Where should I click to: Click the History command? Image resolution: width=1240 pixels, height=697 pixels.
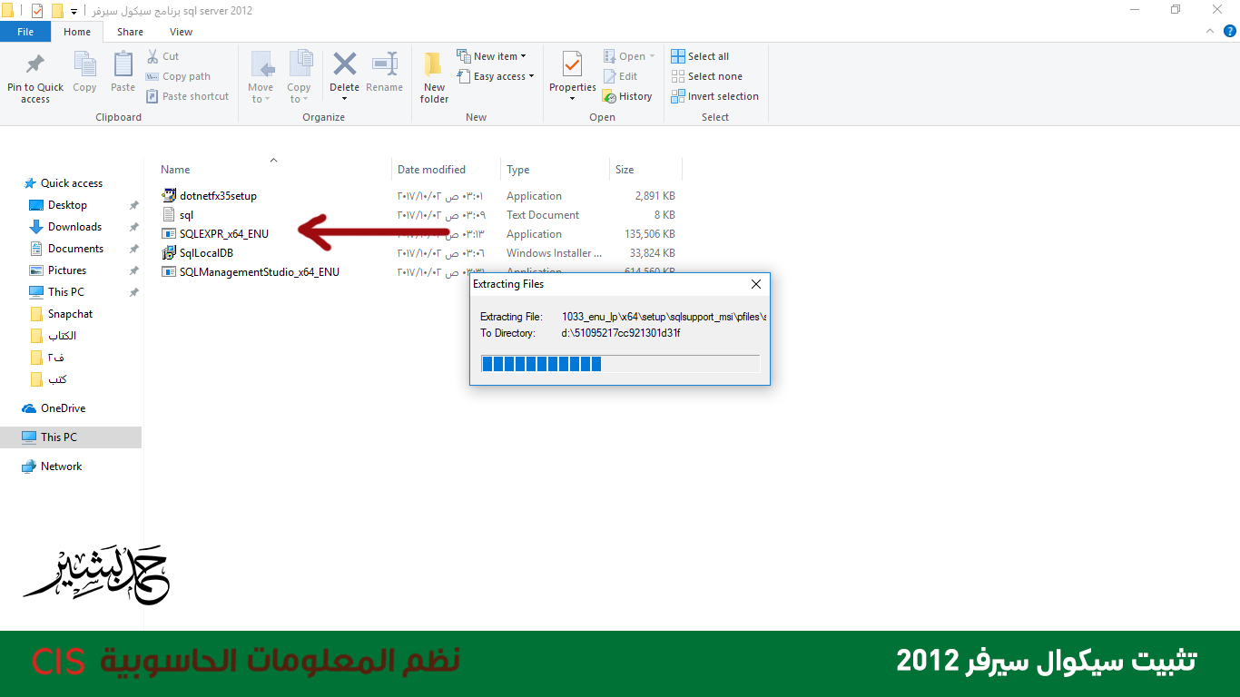627,96
